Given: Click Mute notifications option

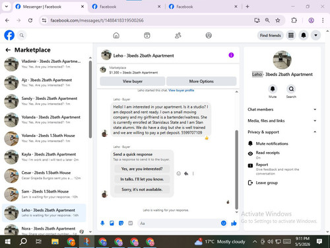Looking at the screenshot, I should [282, 144].
